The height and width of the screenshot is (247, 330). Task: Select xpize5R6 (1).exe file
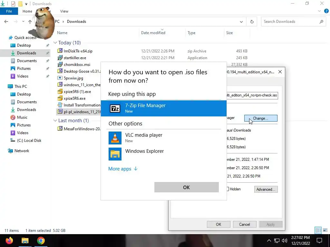pyautogui.click(x=77, y=92)
